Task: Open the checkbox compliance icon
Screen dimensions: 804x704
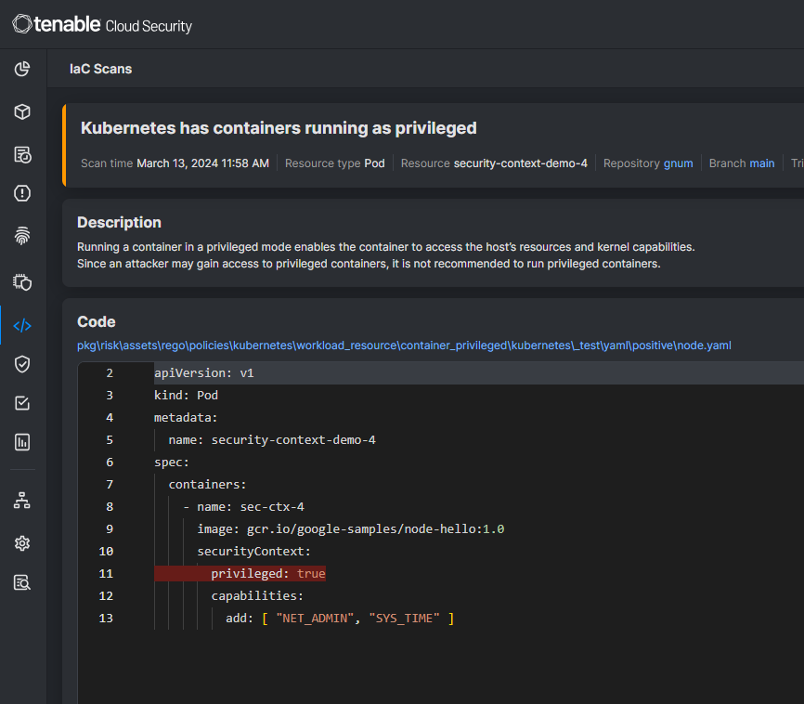Action: coord(22,403)
